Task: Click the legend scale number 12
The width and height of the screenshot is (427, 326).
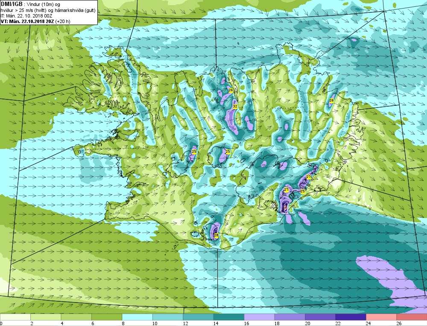Action: pyautogui.click(x=185, y=323)
